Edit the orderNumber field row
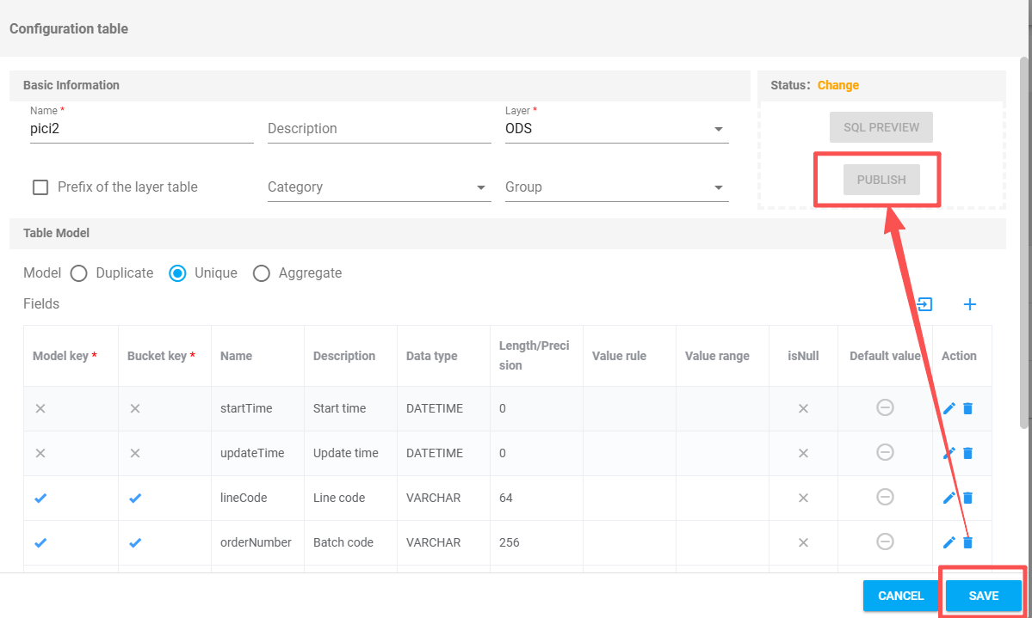1032x618 pixels. tap(949, 542)
